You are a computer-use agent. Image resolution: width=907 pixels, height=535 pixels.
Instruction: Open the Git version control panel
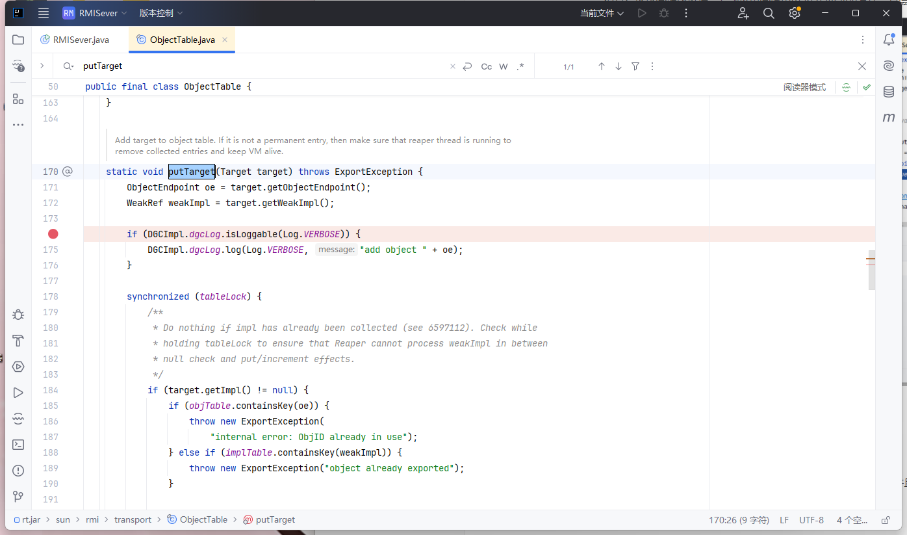click(18, 497)
